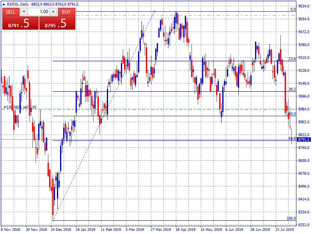The height and width of the screenshot is (234, 312).
Task: Click the 1.00 volume input field
Action: (40, 12)
